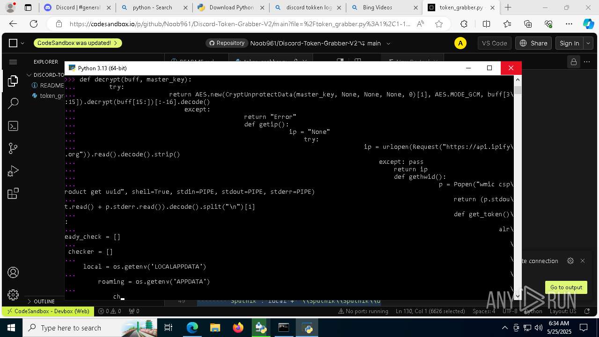Click 'CodeSandbox - Devbox (Web)' status item
Viewport: 599px width, 337px height.
tap(47, 311)
